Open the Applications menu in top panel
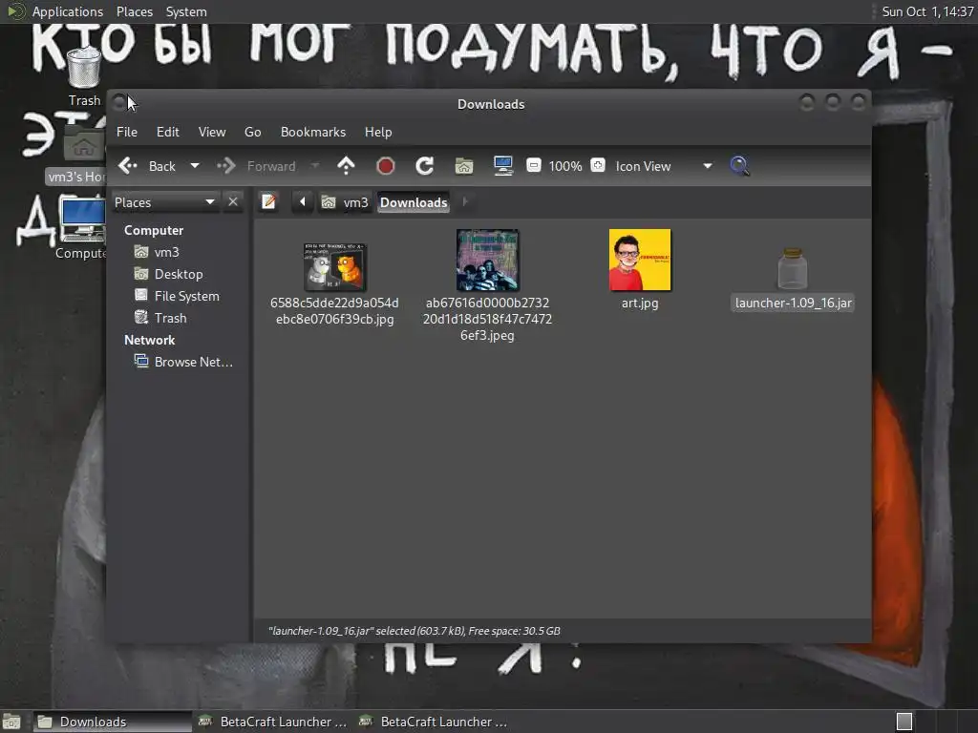 pos(68,11)
